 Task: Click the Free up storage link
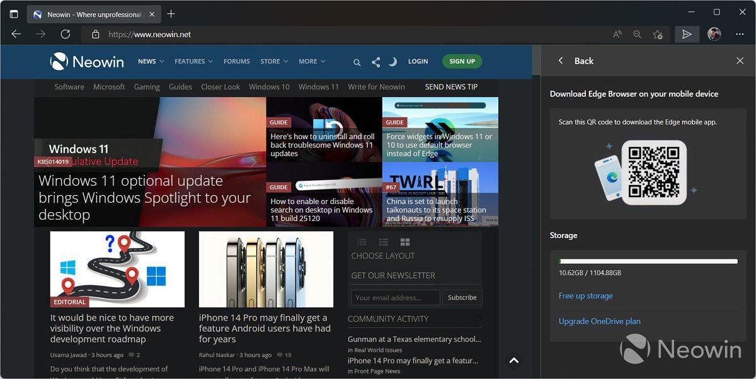click(x=585, y=295)
